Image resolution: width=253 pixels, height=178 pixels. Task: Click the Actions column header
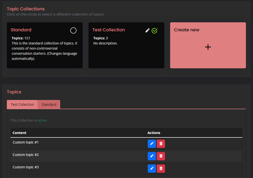154,133
